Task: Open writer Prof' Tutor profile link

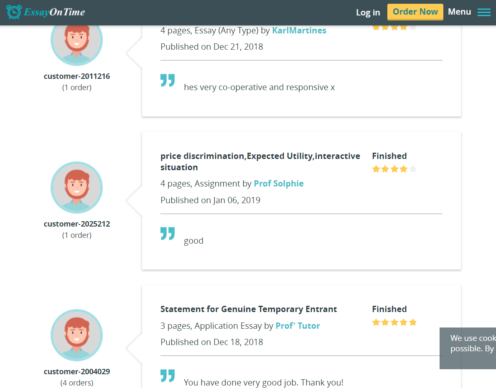Action: pos(298,325)
